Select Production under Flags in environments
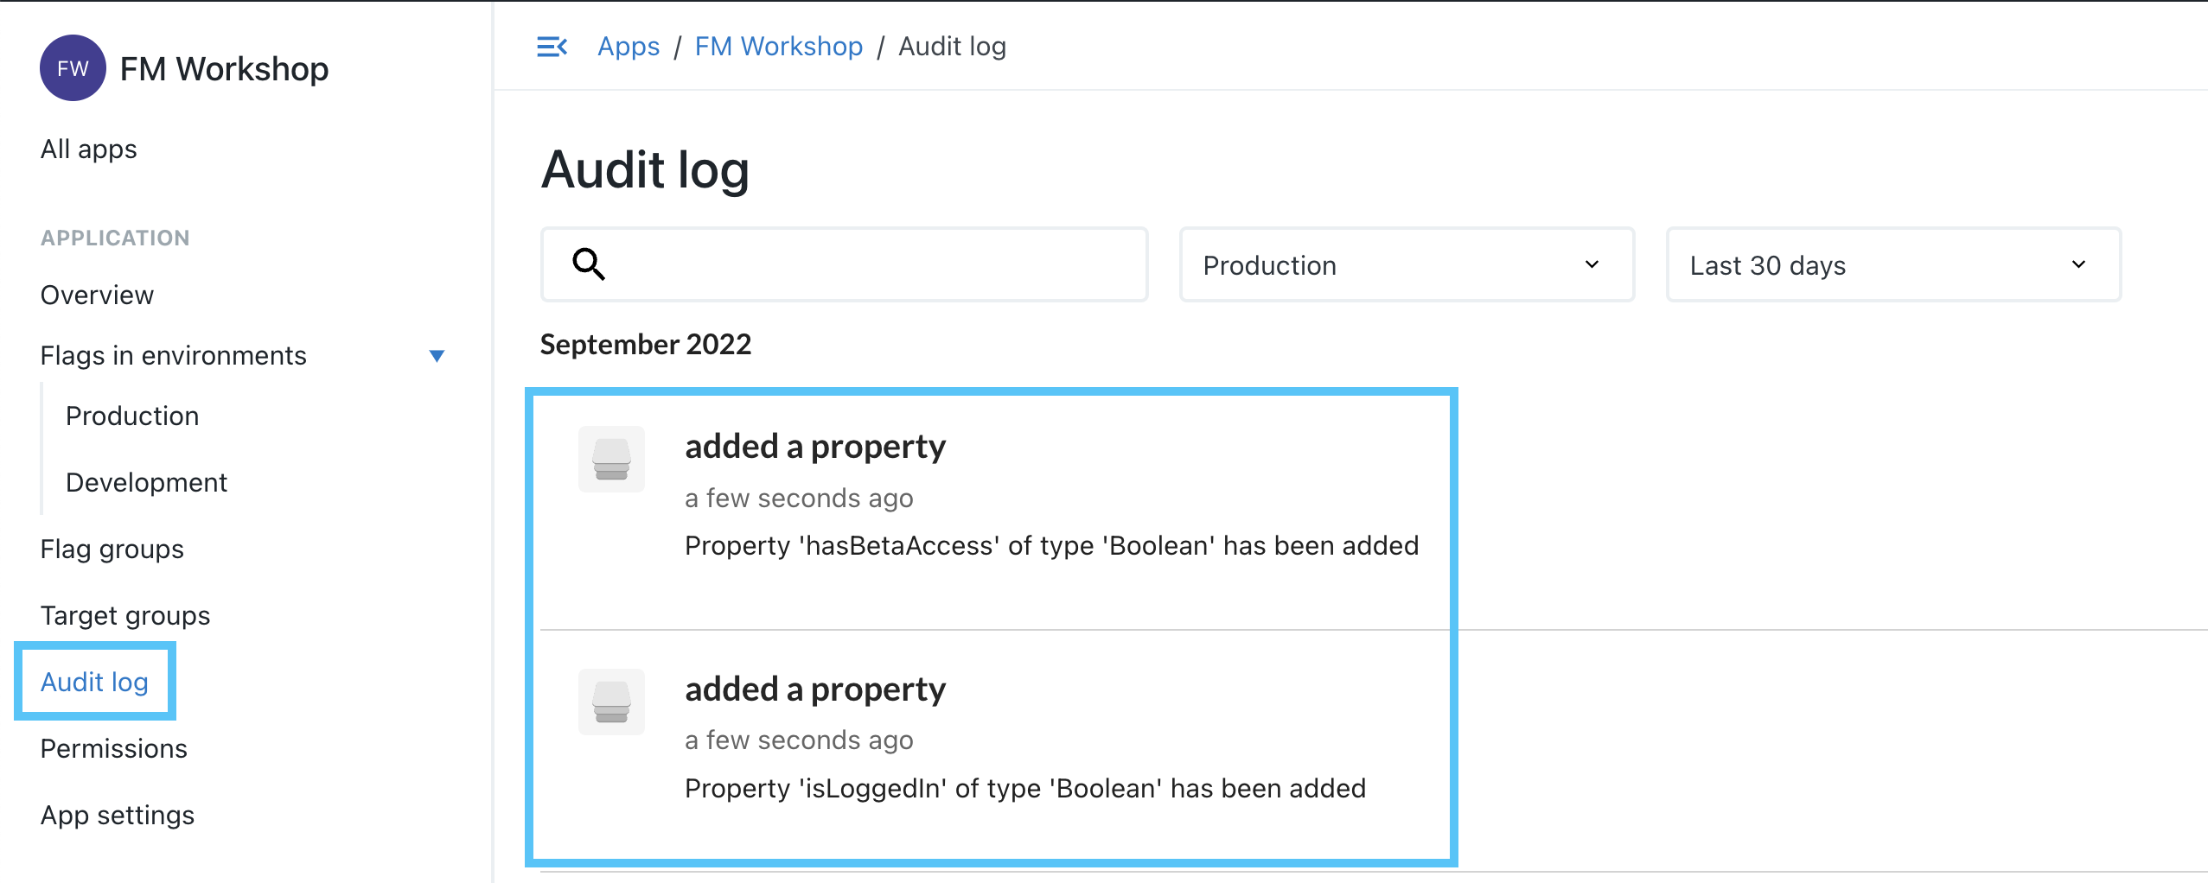 [131, 416]
